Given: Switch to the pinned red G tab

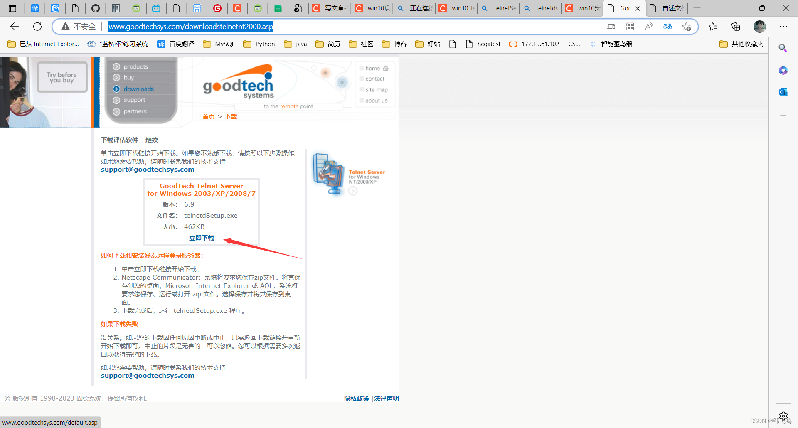Looking at the screenshot, I should pyautogui.click(x=217, y=8).
